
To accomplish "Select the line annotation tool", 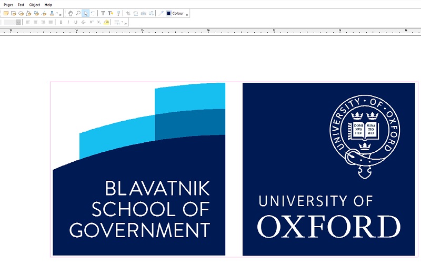I will tap(44, 13).
